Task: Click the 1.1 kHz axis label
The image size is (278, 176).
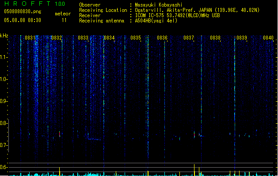Action: coord(4,57)
